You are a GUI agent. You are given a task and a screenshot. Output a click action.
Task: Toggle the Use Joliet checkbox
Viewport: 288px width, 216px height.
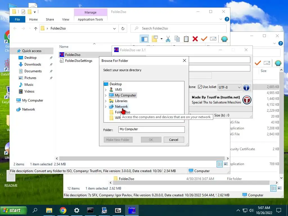[200, 87]
